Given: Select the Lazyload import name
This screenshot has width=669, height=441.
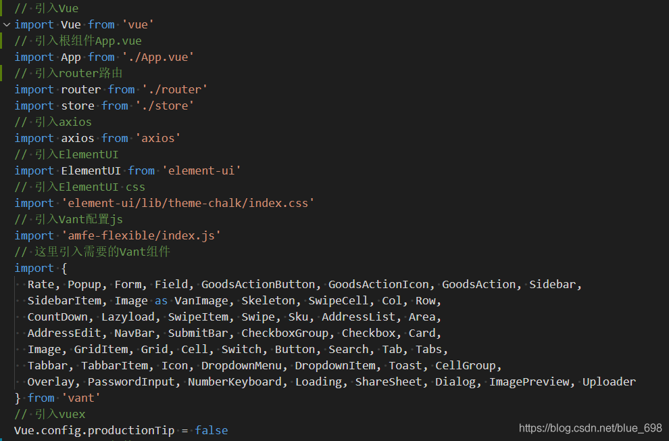Looking at the screenshot, I should click(x=128, y=317).
